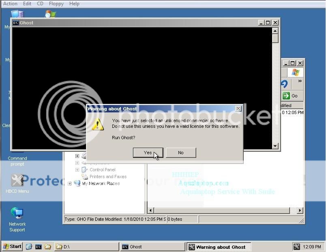Open the Floppy menu
This screenshot has width=326, height=252.
(56, 4)
